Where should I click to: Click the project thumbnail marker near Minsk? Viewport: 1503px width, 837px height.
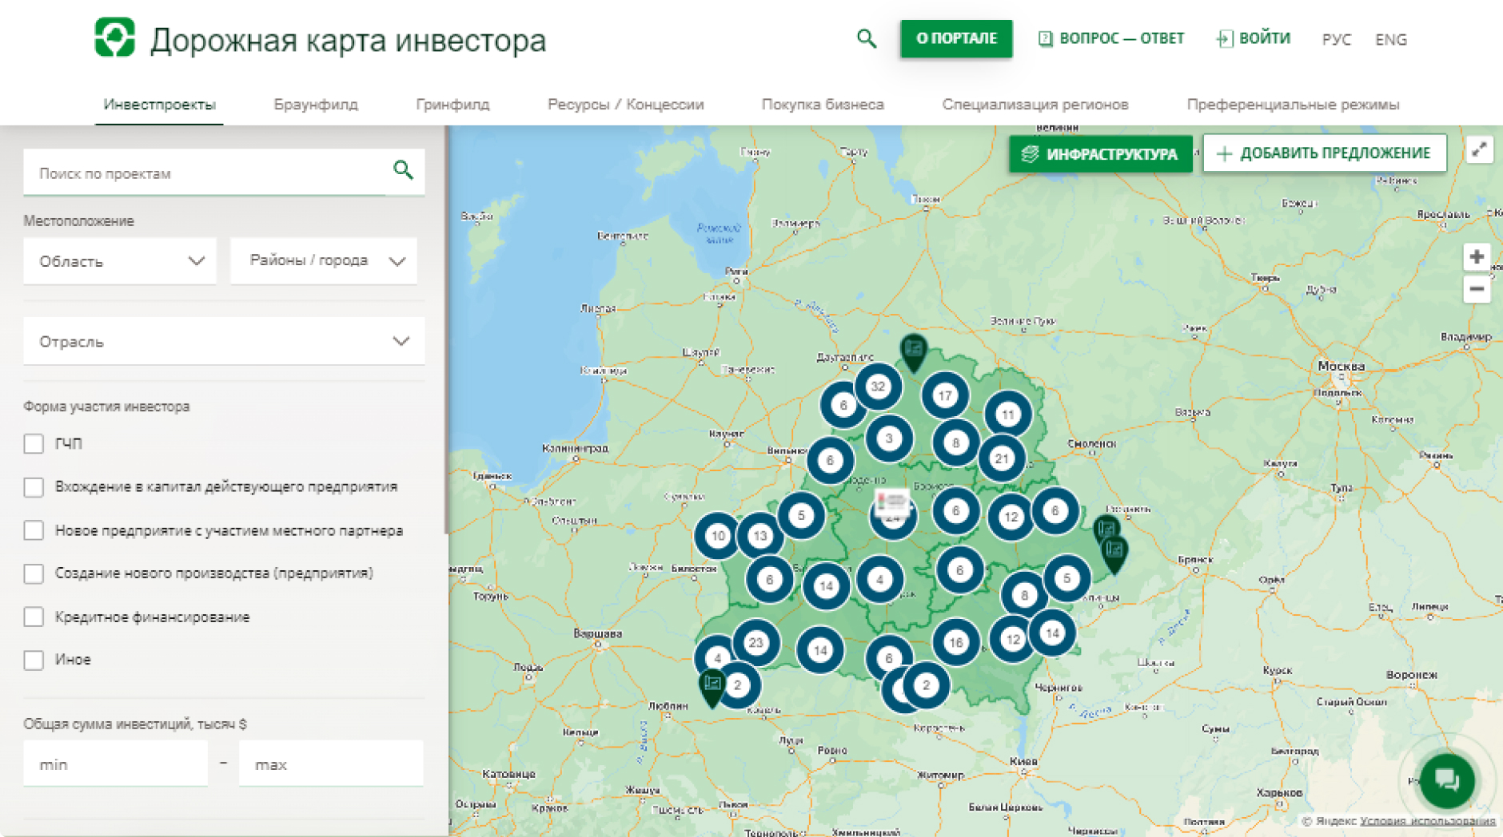pyautogui.click(x=892, y=502)
